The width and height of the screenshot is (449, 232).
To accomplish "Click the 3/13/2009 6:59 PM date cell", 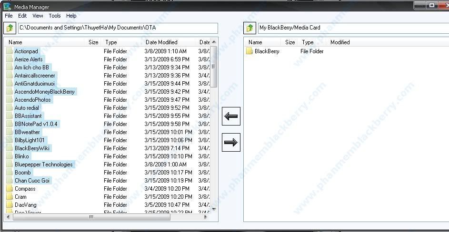I will click(x=167, y=59).
